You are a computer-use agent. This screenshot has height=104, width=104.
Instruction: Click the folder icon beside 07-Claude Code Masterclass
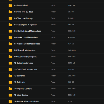(10, 44)
